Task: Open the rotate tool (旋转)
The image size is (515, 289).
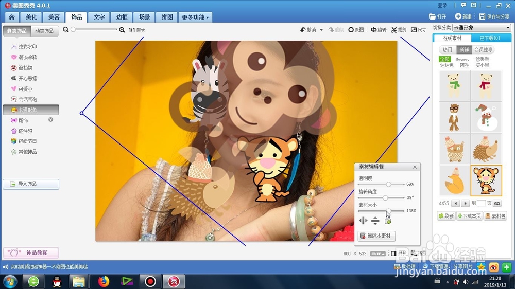Action: point(379,30)
